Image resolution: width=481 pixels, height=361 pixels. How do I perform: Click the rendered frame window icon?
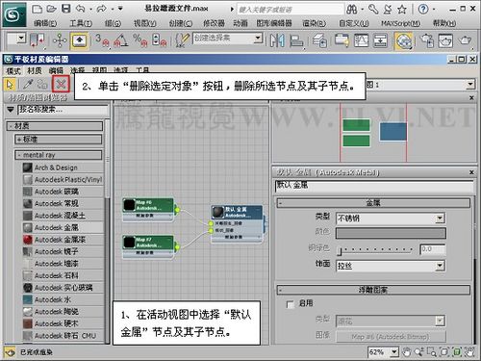click(445, 40)
